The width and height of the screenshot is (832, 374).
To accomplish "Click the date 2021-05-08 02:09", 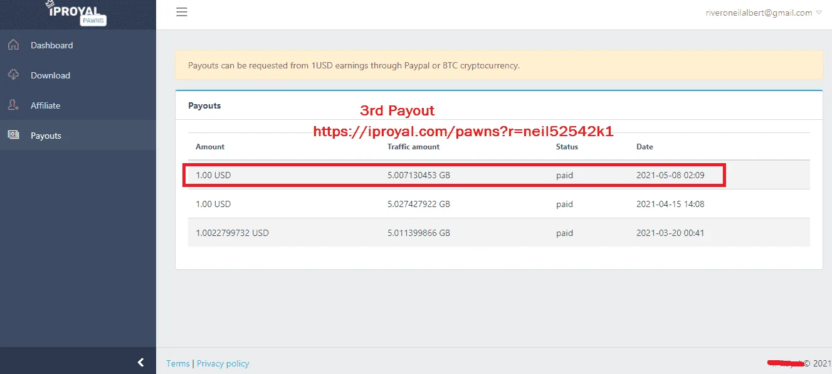I will pos(670,175).
